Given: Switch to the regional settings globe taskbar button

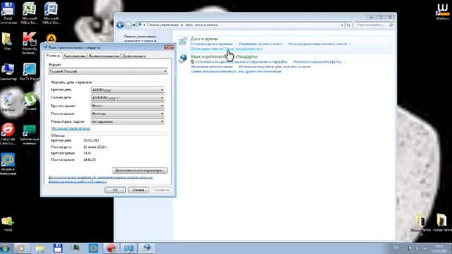Looking at the screenshot, I should click(146, 248).
